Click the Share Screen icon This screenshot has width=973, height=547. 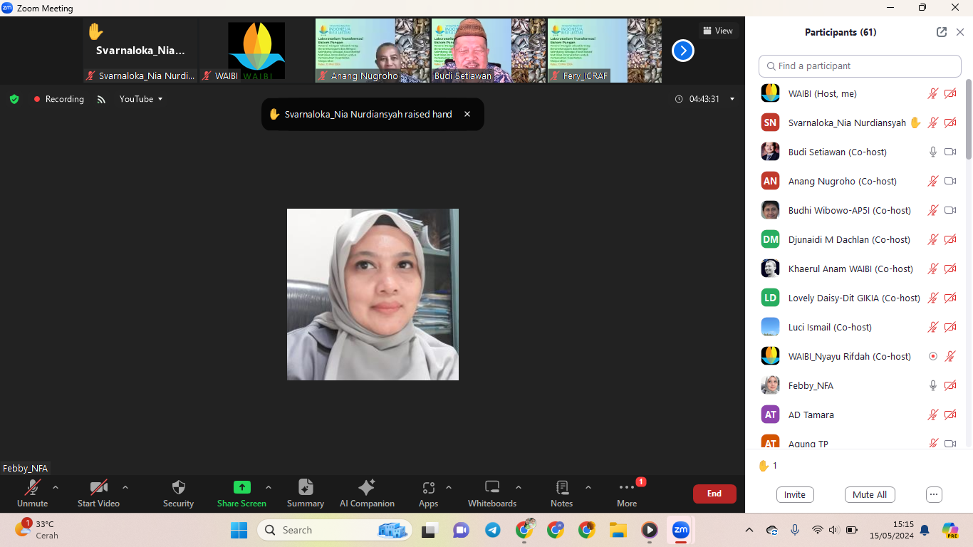[241, 488]
